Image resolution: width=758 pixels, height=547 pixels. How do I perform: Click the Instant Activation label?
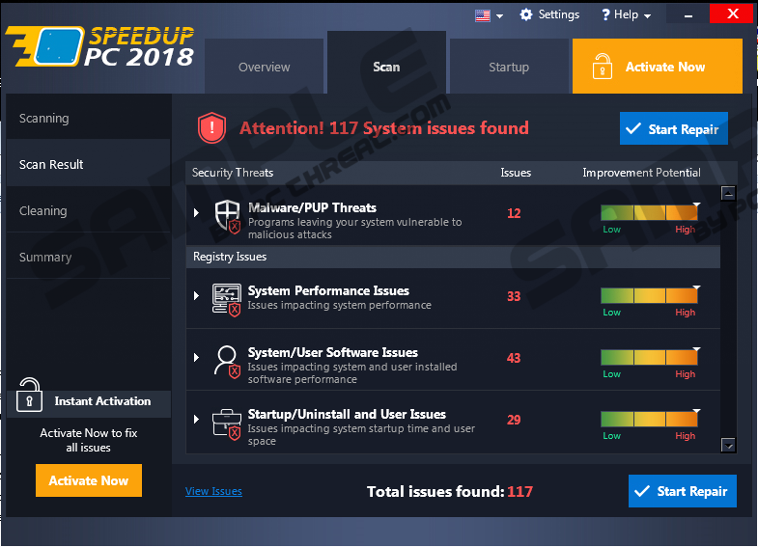[102, 401]
